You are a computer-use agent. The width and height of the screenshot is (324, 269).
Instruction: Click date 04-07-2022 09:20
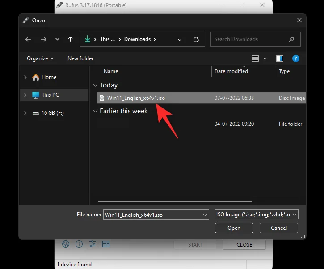(234, 124)
